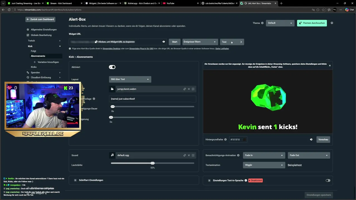
Task: Click the #181818 background color swatch
Action: [244, 139]
